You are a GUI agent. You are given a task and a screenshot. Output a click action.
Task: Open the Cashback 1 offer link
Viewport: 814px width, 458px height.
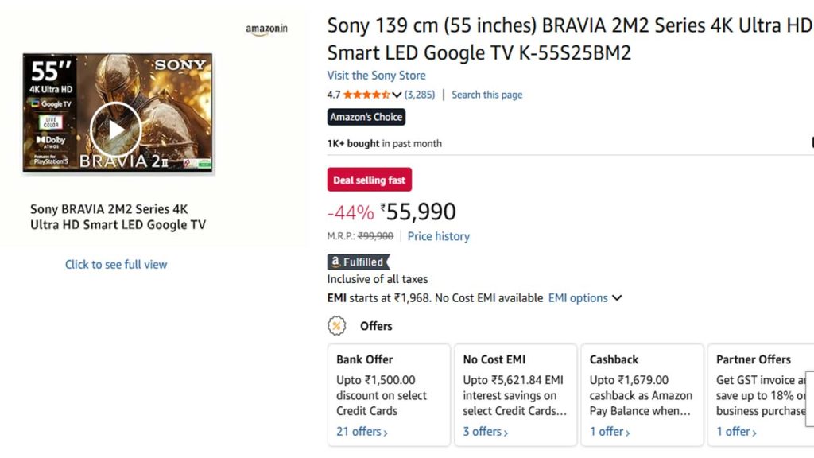[x=608, y=431]
